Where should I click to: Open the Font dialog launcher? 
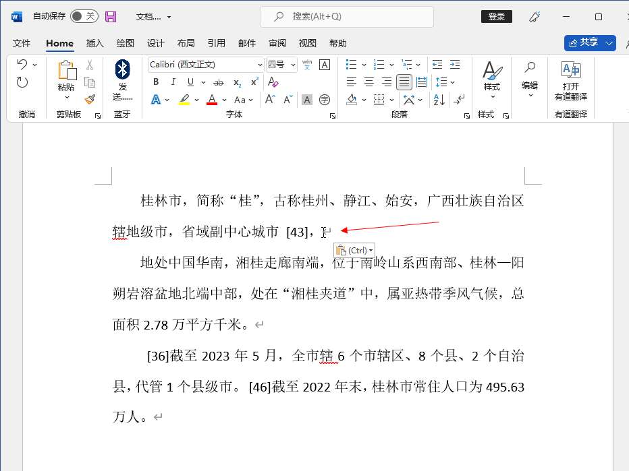(333, 116)
